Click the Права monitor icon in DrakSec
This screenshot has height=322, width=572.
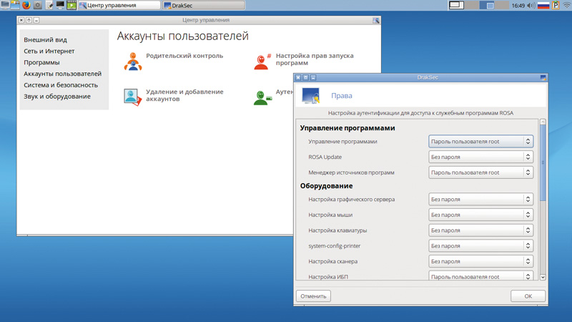pyautogui.click(x=311, y=96)
